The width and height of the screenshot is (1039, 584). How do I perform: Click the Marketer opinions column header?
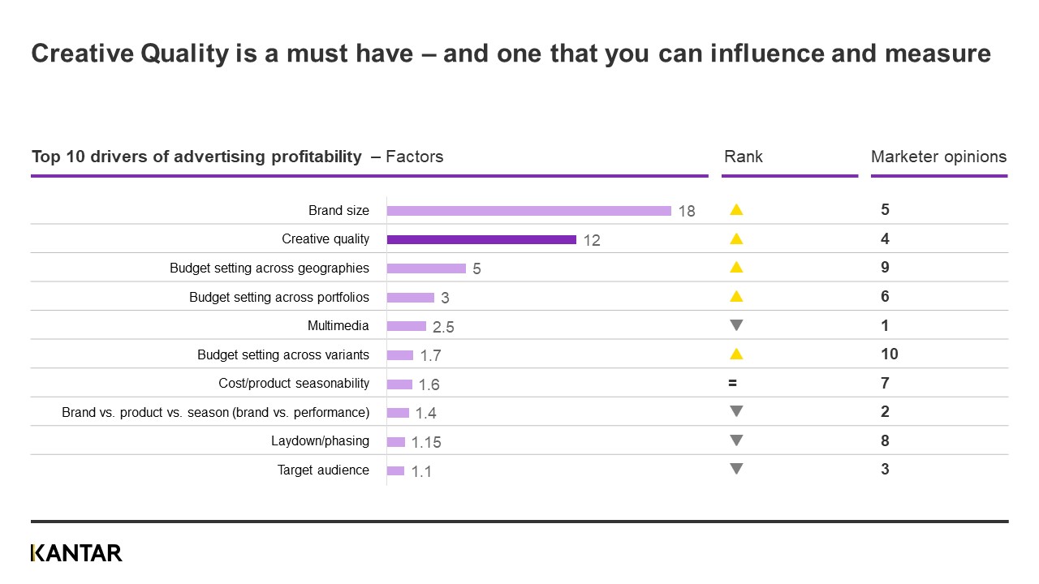[x=938, y=157]
